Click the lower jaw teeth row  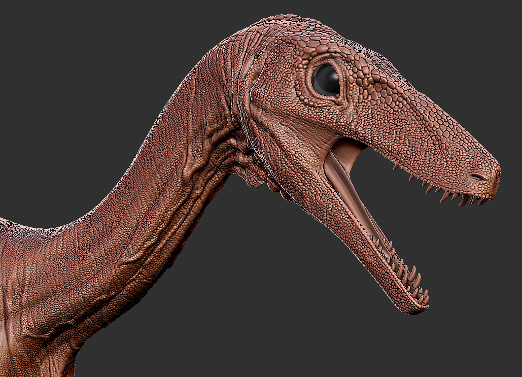[x=401, y=270]
